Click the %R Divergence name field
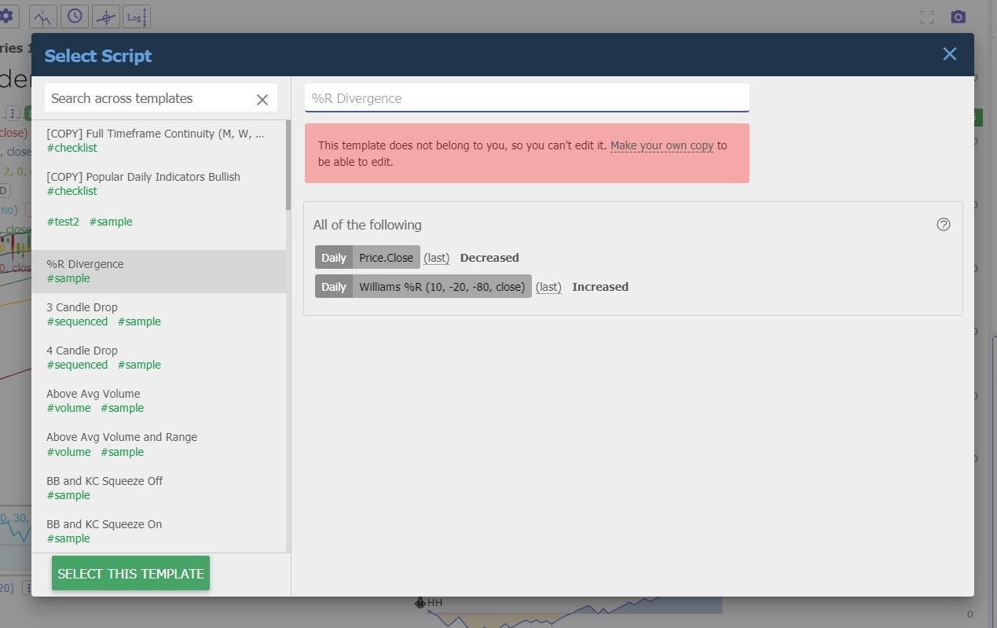 click(526, 97)
